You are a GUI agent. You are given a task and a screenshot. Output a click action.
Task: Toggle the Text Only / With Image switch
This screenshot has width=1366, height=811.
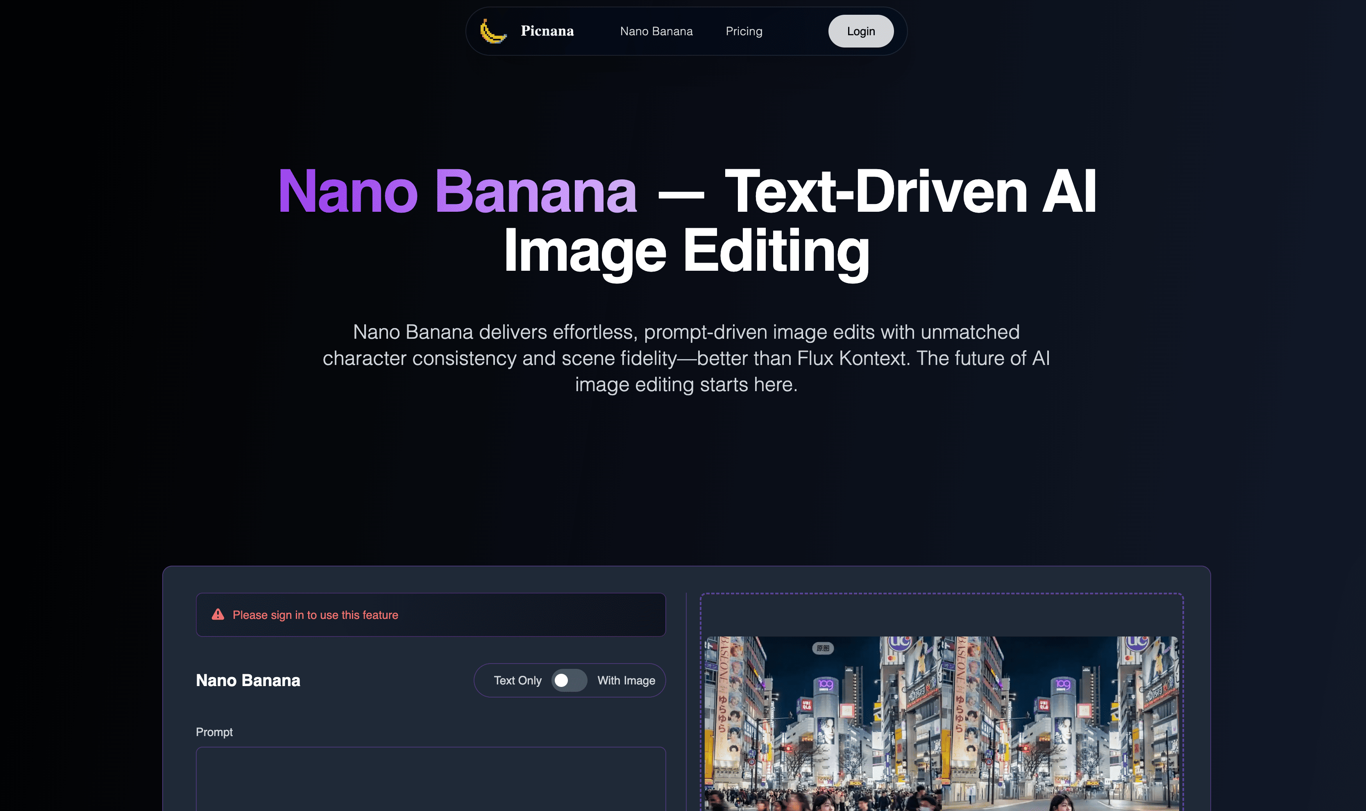[568, 680]
